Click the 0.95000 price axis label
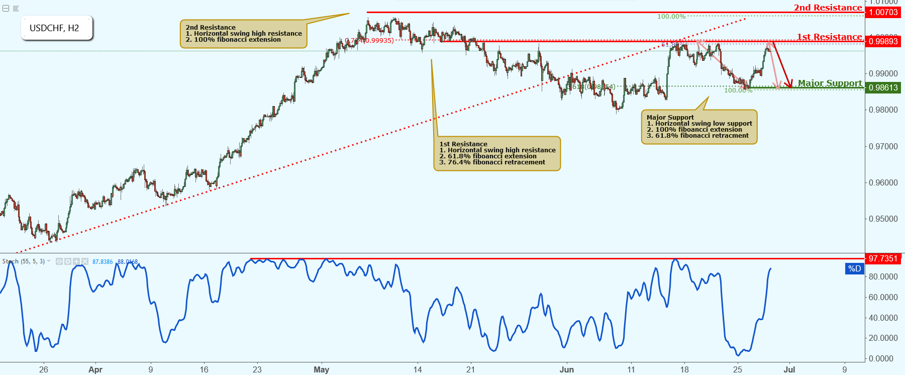The width and height of the screenshot is (905, 375). click(x=883, y=219)
